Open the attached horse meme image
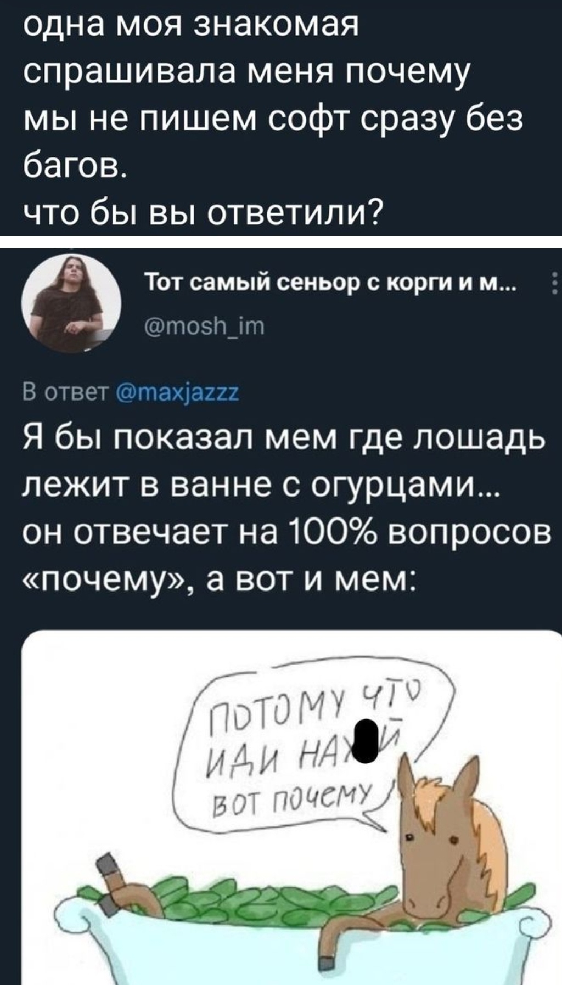The width and height of the screenshot is (562, 985). click(x=291, y=808)
